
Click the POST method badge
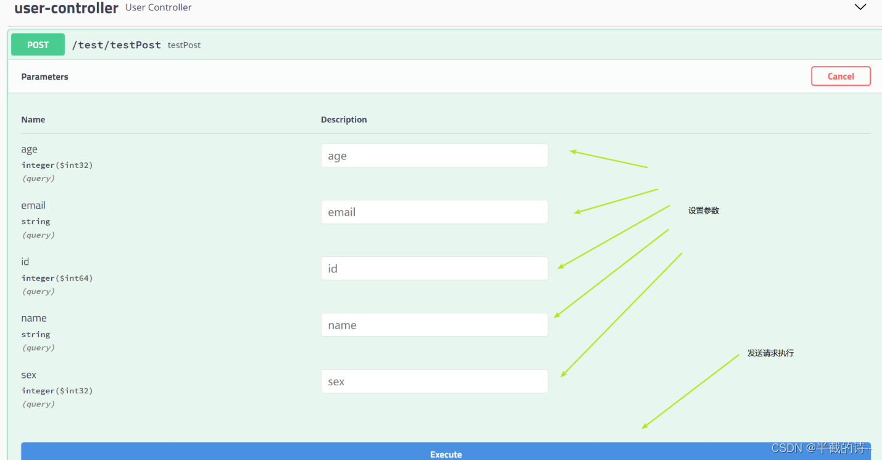click(37, 44)
